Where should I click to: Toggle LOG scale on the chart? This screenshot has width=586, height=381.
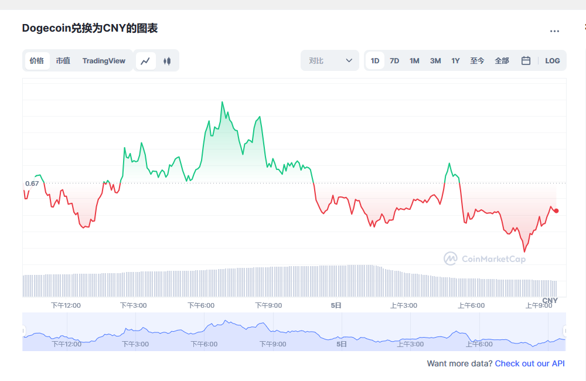(x=552, y=60)
